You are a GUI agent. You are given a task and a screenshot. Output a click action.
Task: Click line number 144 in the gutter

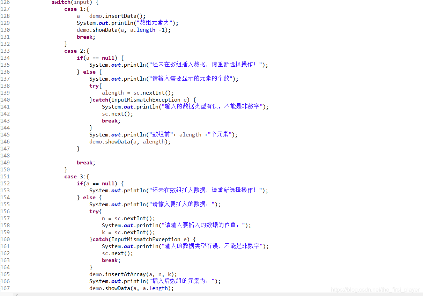pyautogui.click(x=5, y=128)
